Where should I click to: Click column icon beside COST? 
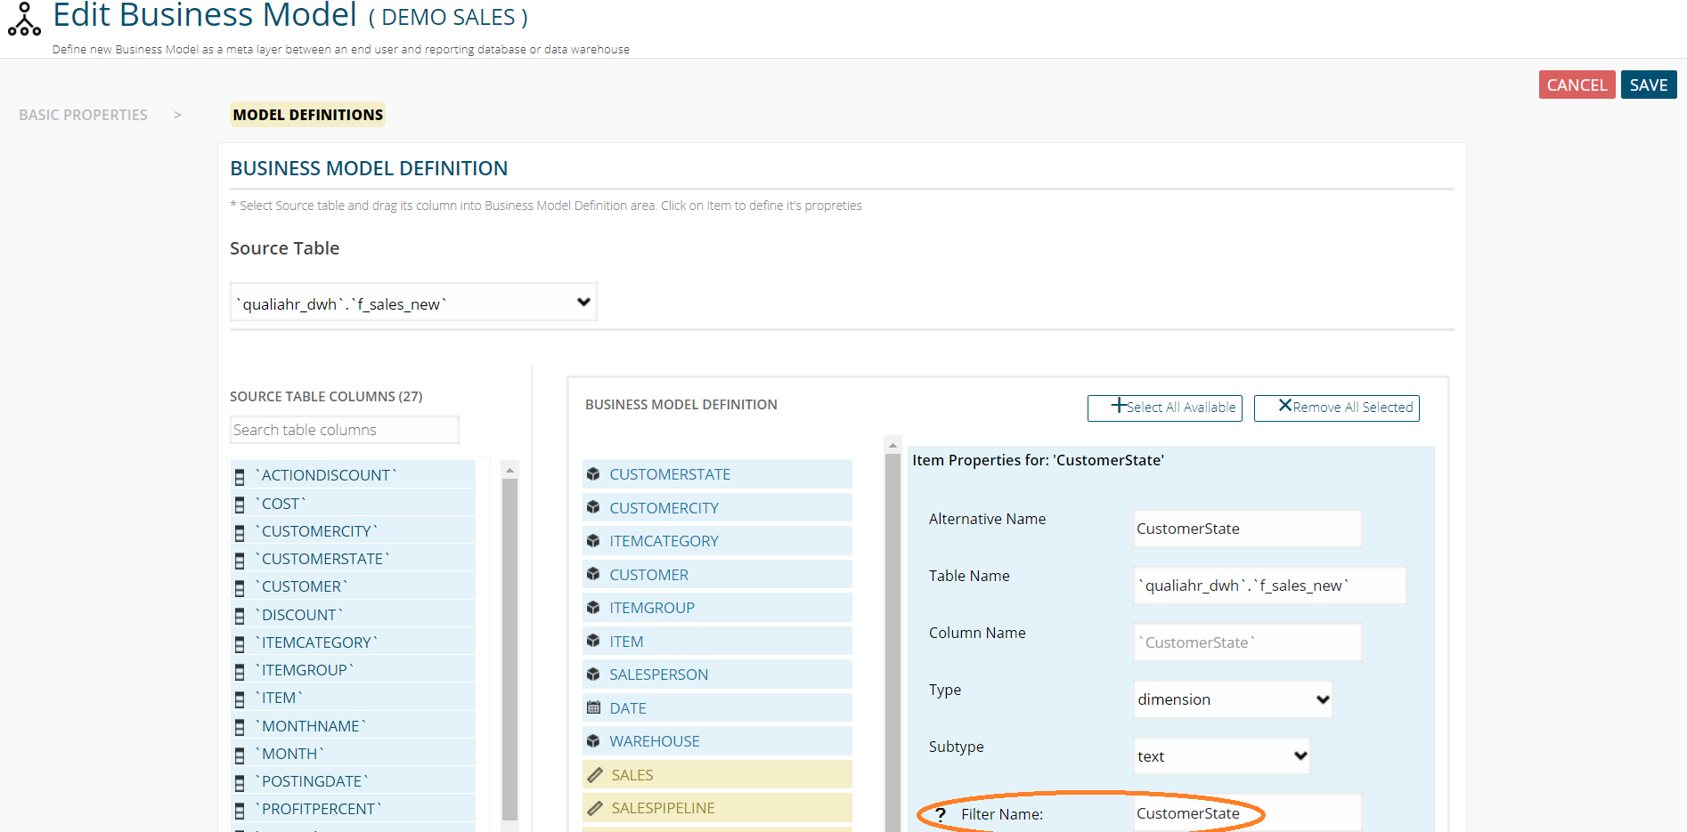[x=240, y=505]
